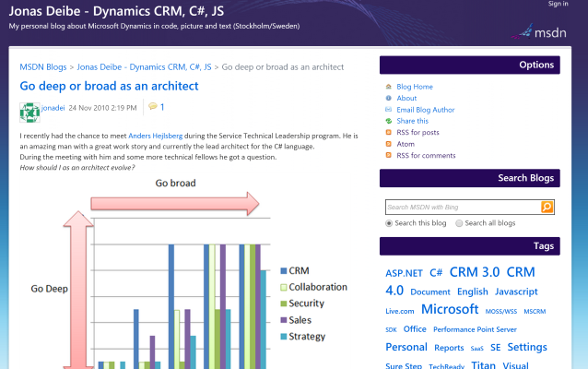Click the jonadei avatar image
The image size is (588, 369).
(29, 113)
